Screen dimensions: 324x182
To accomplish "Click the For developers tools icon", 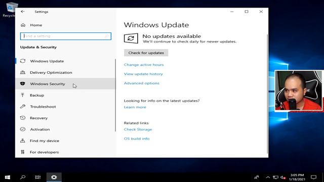I will point(22,152).
